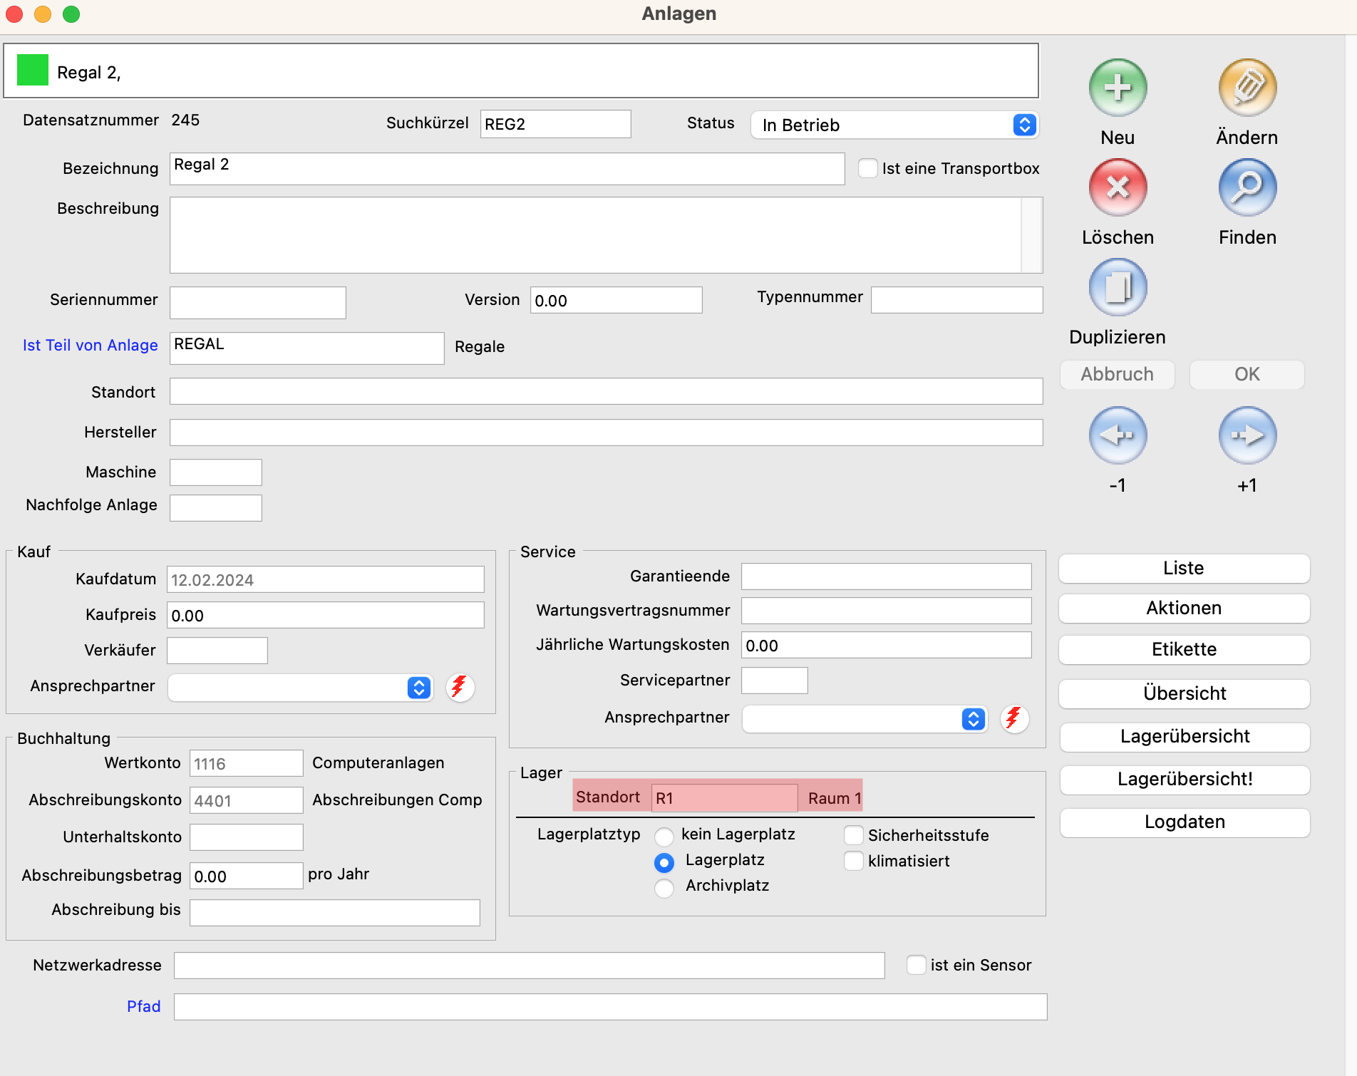Click the 'Ist Teil von Anlage' link
The width and height of the screenshot is (1357, 1076).
(90, 346)
